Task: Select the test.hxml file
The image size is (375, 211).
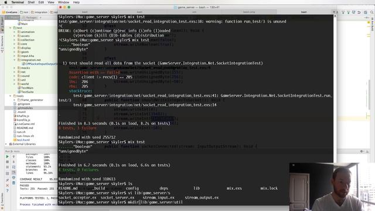Action: coord(22,140)
